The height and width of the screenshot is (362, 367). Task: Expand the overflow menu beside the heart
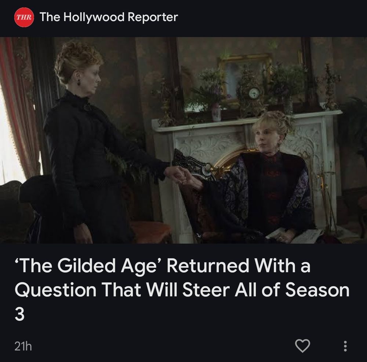click(345, 346)
